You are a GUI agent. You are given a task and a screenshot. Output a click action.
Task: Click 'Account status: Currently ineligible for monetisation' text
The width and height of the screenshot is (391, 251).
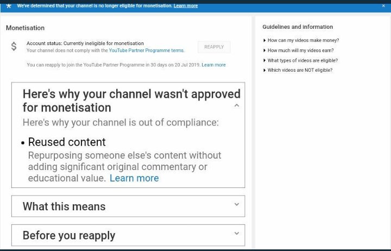click(x=85, y=43)
